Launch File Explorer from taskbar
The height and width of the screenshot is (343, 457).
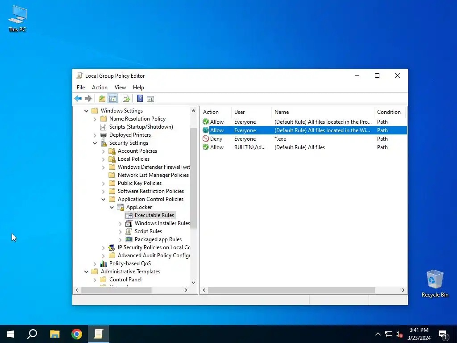click(54, 334)
